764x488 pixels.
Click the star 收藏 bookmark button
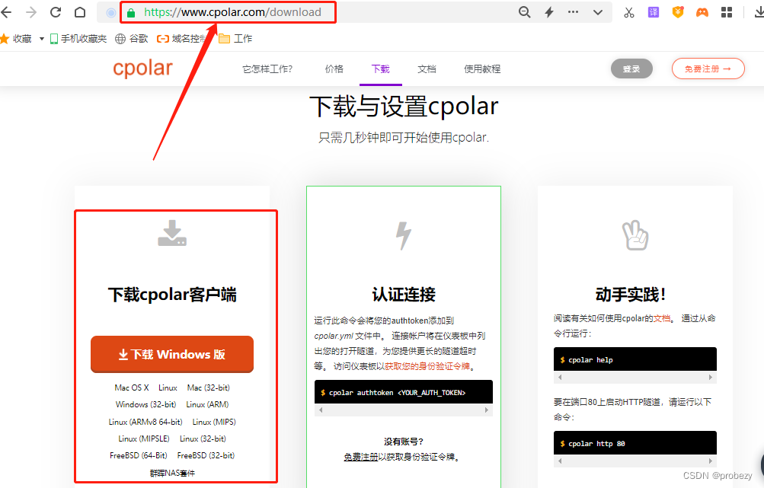(x=16, y=39)
